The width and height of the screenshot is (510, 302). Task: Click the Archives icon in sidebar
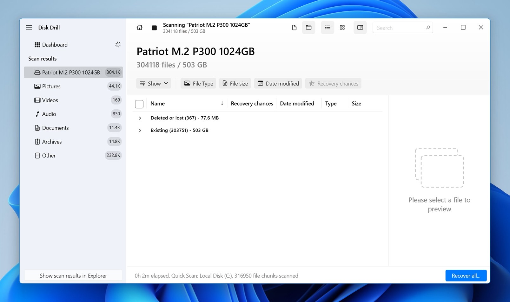coord(37,142)
